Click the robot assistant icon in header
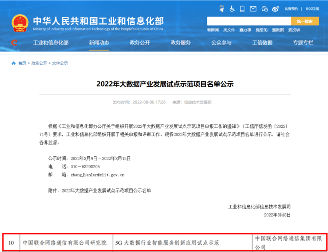328x252 pixels. (x=222, y=9)
